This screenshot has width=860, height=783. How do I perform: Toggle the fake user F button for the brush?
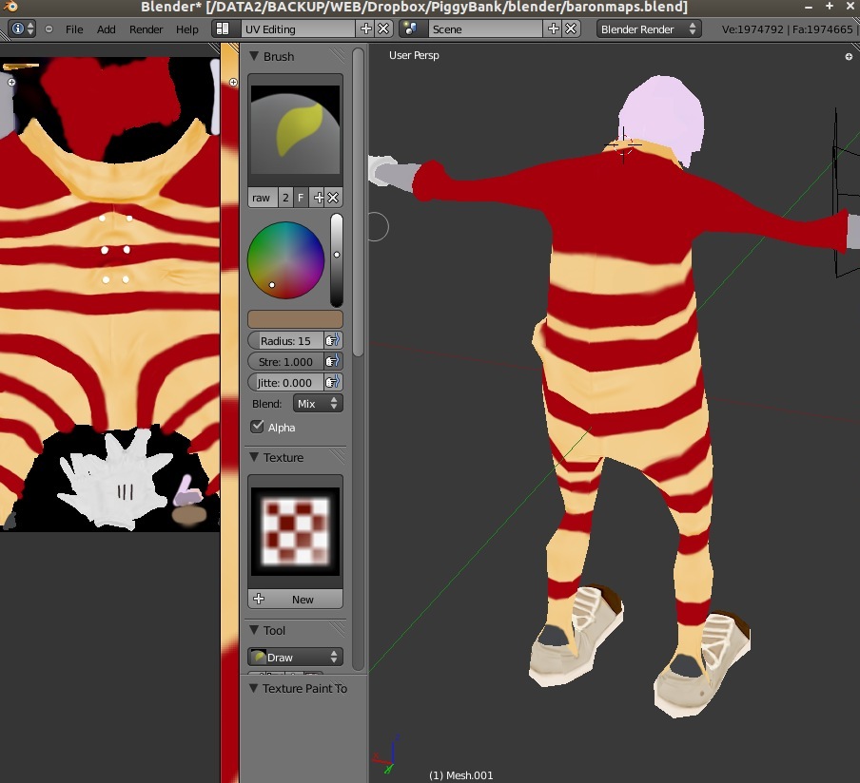(300, 198)
